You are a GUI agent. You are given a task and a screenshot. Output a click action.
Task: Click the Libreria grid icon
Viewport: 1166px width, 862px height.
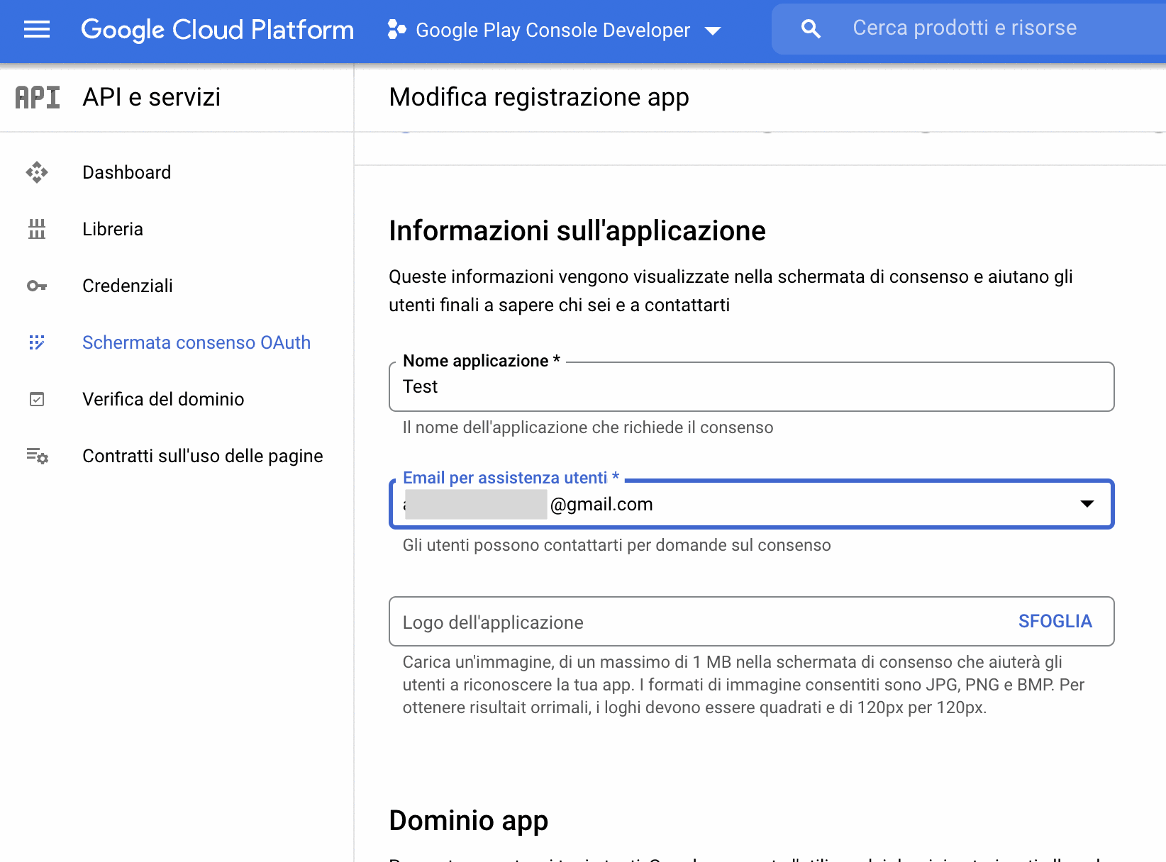[x=37, y=229]
